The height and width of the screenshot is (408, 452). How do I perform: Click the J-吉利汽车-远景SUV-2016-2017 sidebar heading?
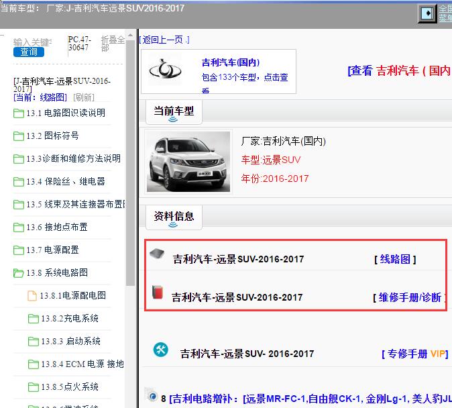pos(62,85)
